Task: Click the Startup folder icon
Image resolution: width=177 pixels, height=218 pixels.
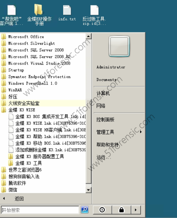Action: click(4, 70)
